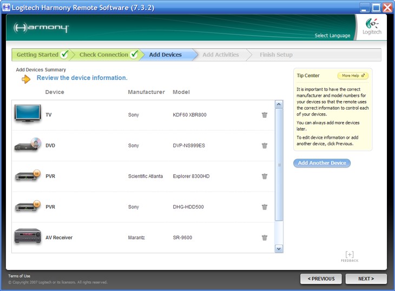This screenshot has width=395, height=291.
Task: Remove the Scientific Atlanta Explorer 8300HD PVR
Action: coord(265,176)
